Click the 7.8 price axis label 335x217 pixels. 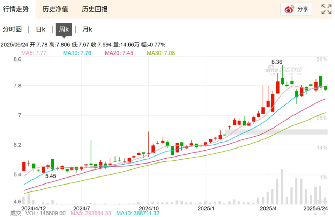tap(17, 86)
